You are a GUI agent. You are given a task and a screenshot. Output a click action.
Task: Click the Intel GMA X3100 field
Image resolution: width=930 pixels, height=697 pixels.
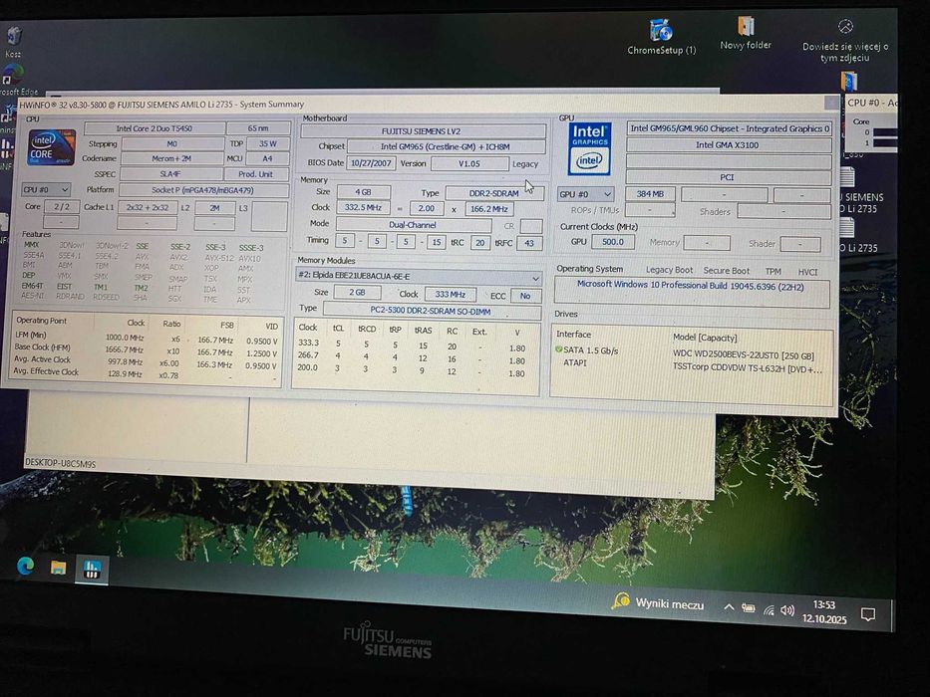tap(728, 145)
